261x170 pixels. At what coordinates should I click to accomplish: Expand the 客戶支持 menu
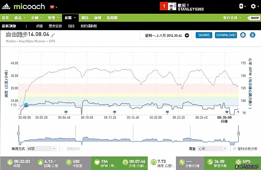click(232, 18)
